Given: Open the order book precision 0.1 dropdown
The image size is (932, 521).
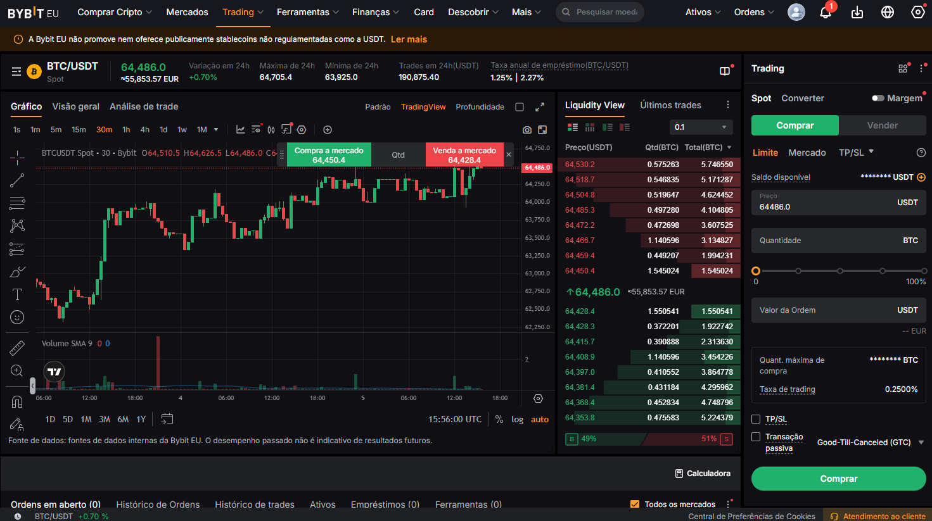Looking at the screenshot, I should (x=701, y=127).
